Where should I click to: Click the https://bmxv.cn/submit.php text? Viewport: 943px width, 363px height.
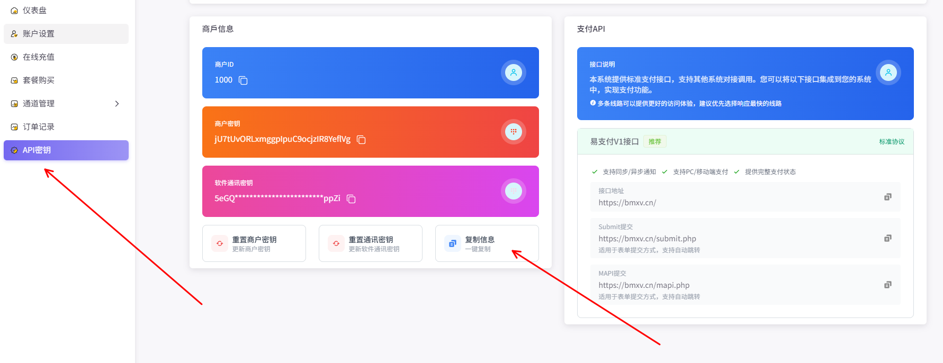point(648,239)
